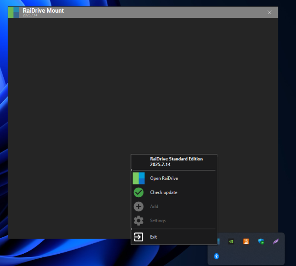
Task: Choose the Settings label in the tray menu
Action: 158,220
